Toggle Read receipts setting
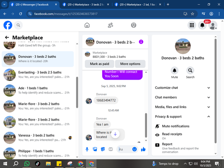Screen dimensions: 224x168 tap(183, 136)
